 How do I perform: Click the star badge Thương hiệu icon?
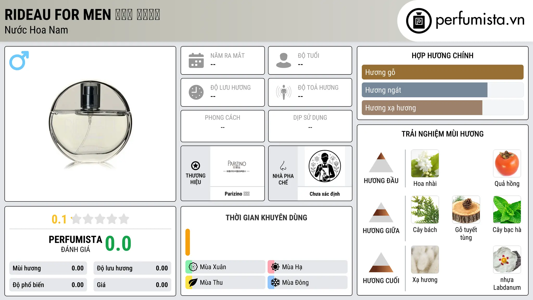pos(195,166)
